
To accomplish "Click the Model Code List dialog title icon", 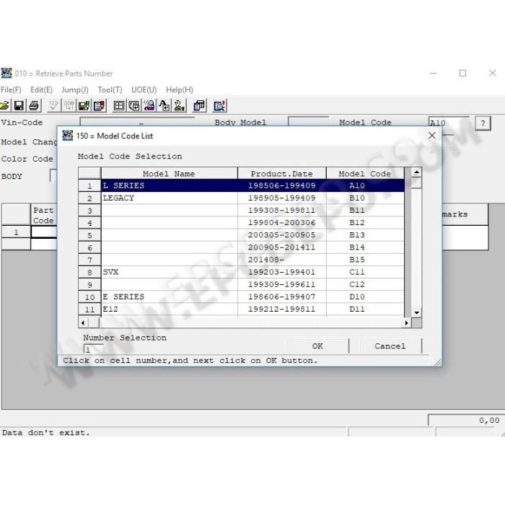I will pos(68,136).
